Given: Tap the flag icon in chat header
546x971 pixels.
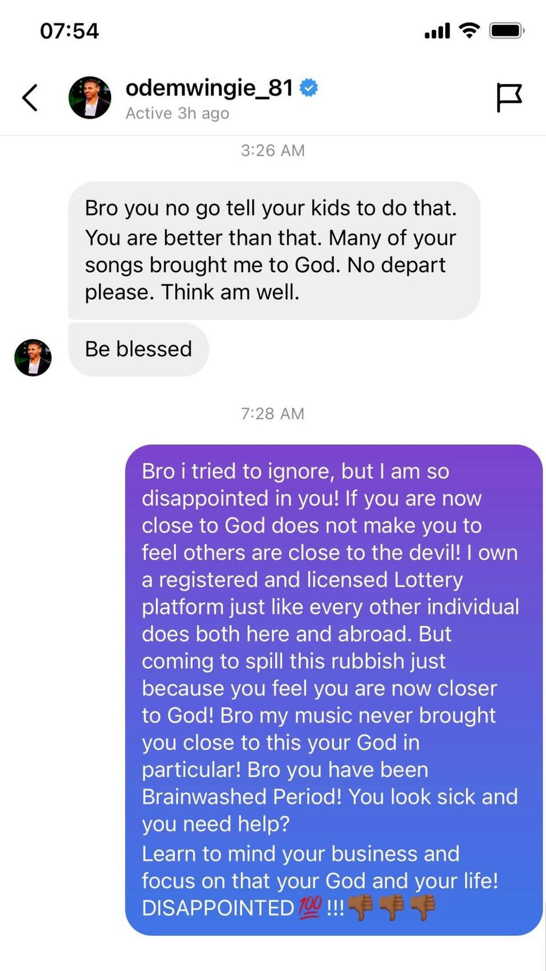Looking at the screenshot, I should pyautogui.click(x=509, y=98).
